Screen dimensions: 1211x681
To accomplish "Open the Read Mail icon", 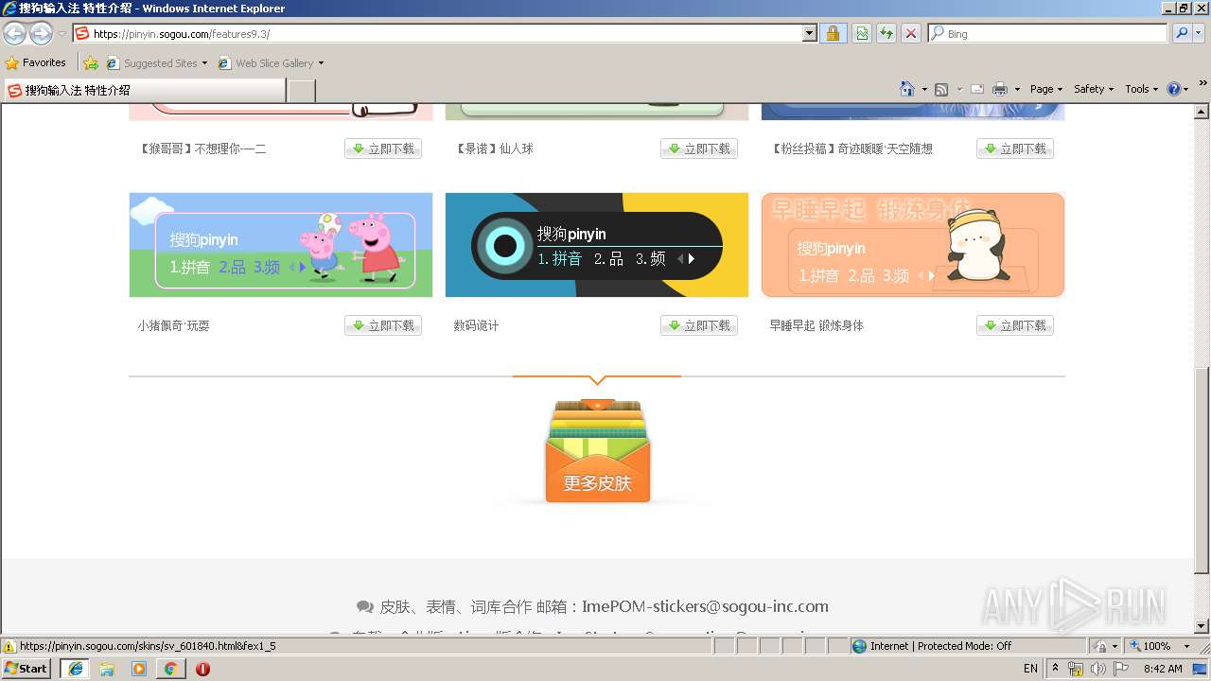I will click(x=977, y=89).
